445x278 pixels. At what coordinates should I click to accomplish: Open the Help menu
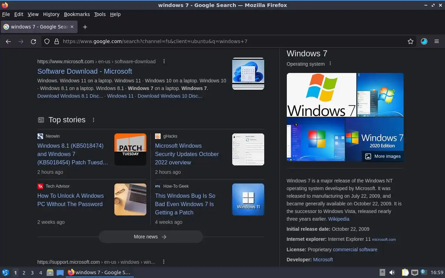coord(115,14)
